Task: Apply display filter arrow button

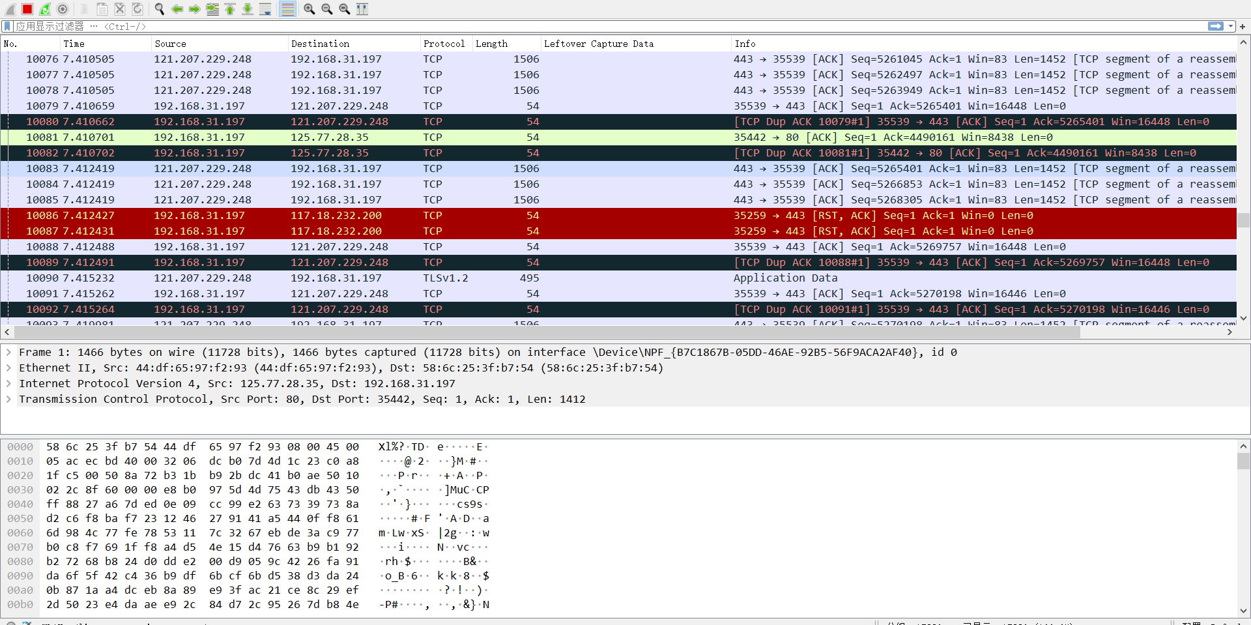Action: [x=1216, y=26]
